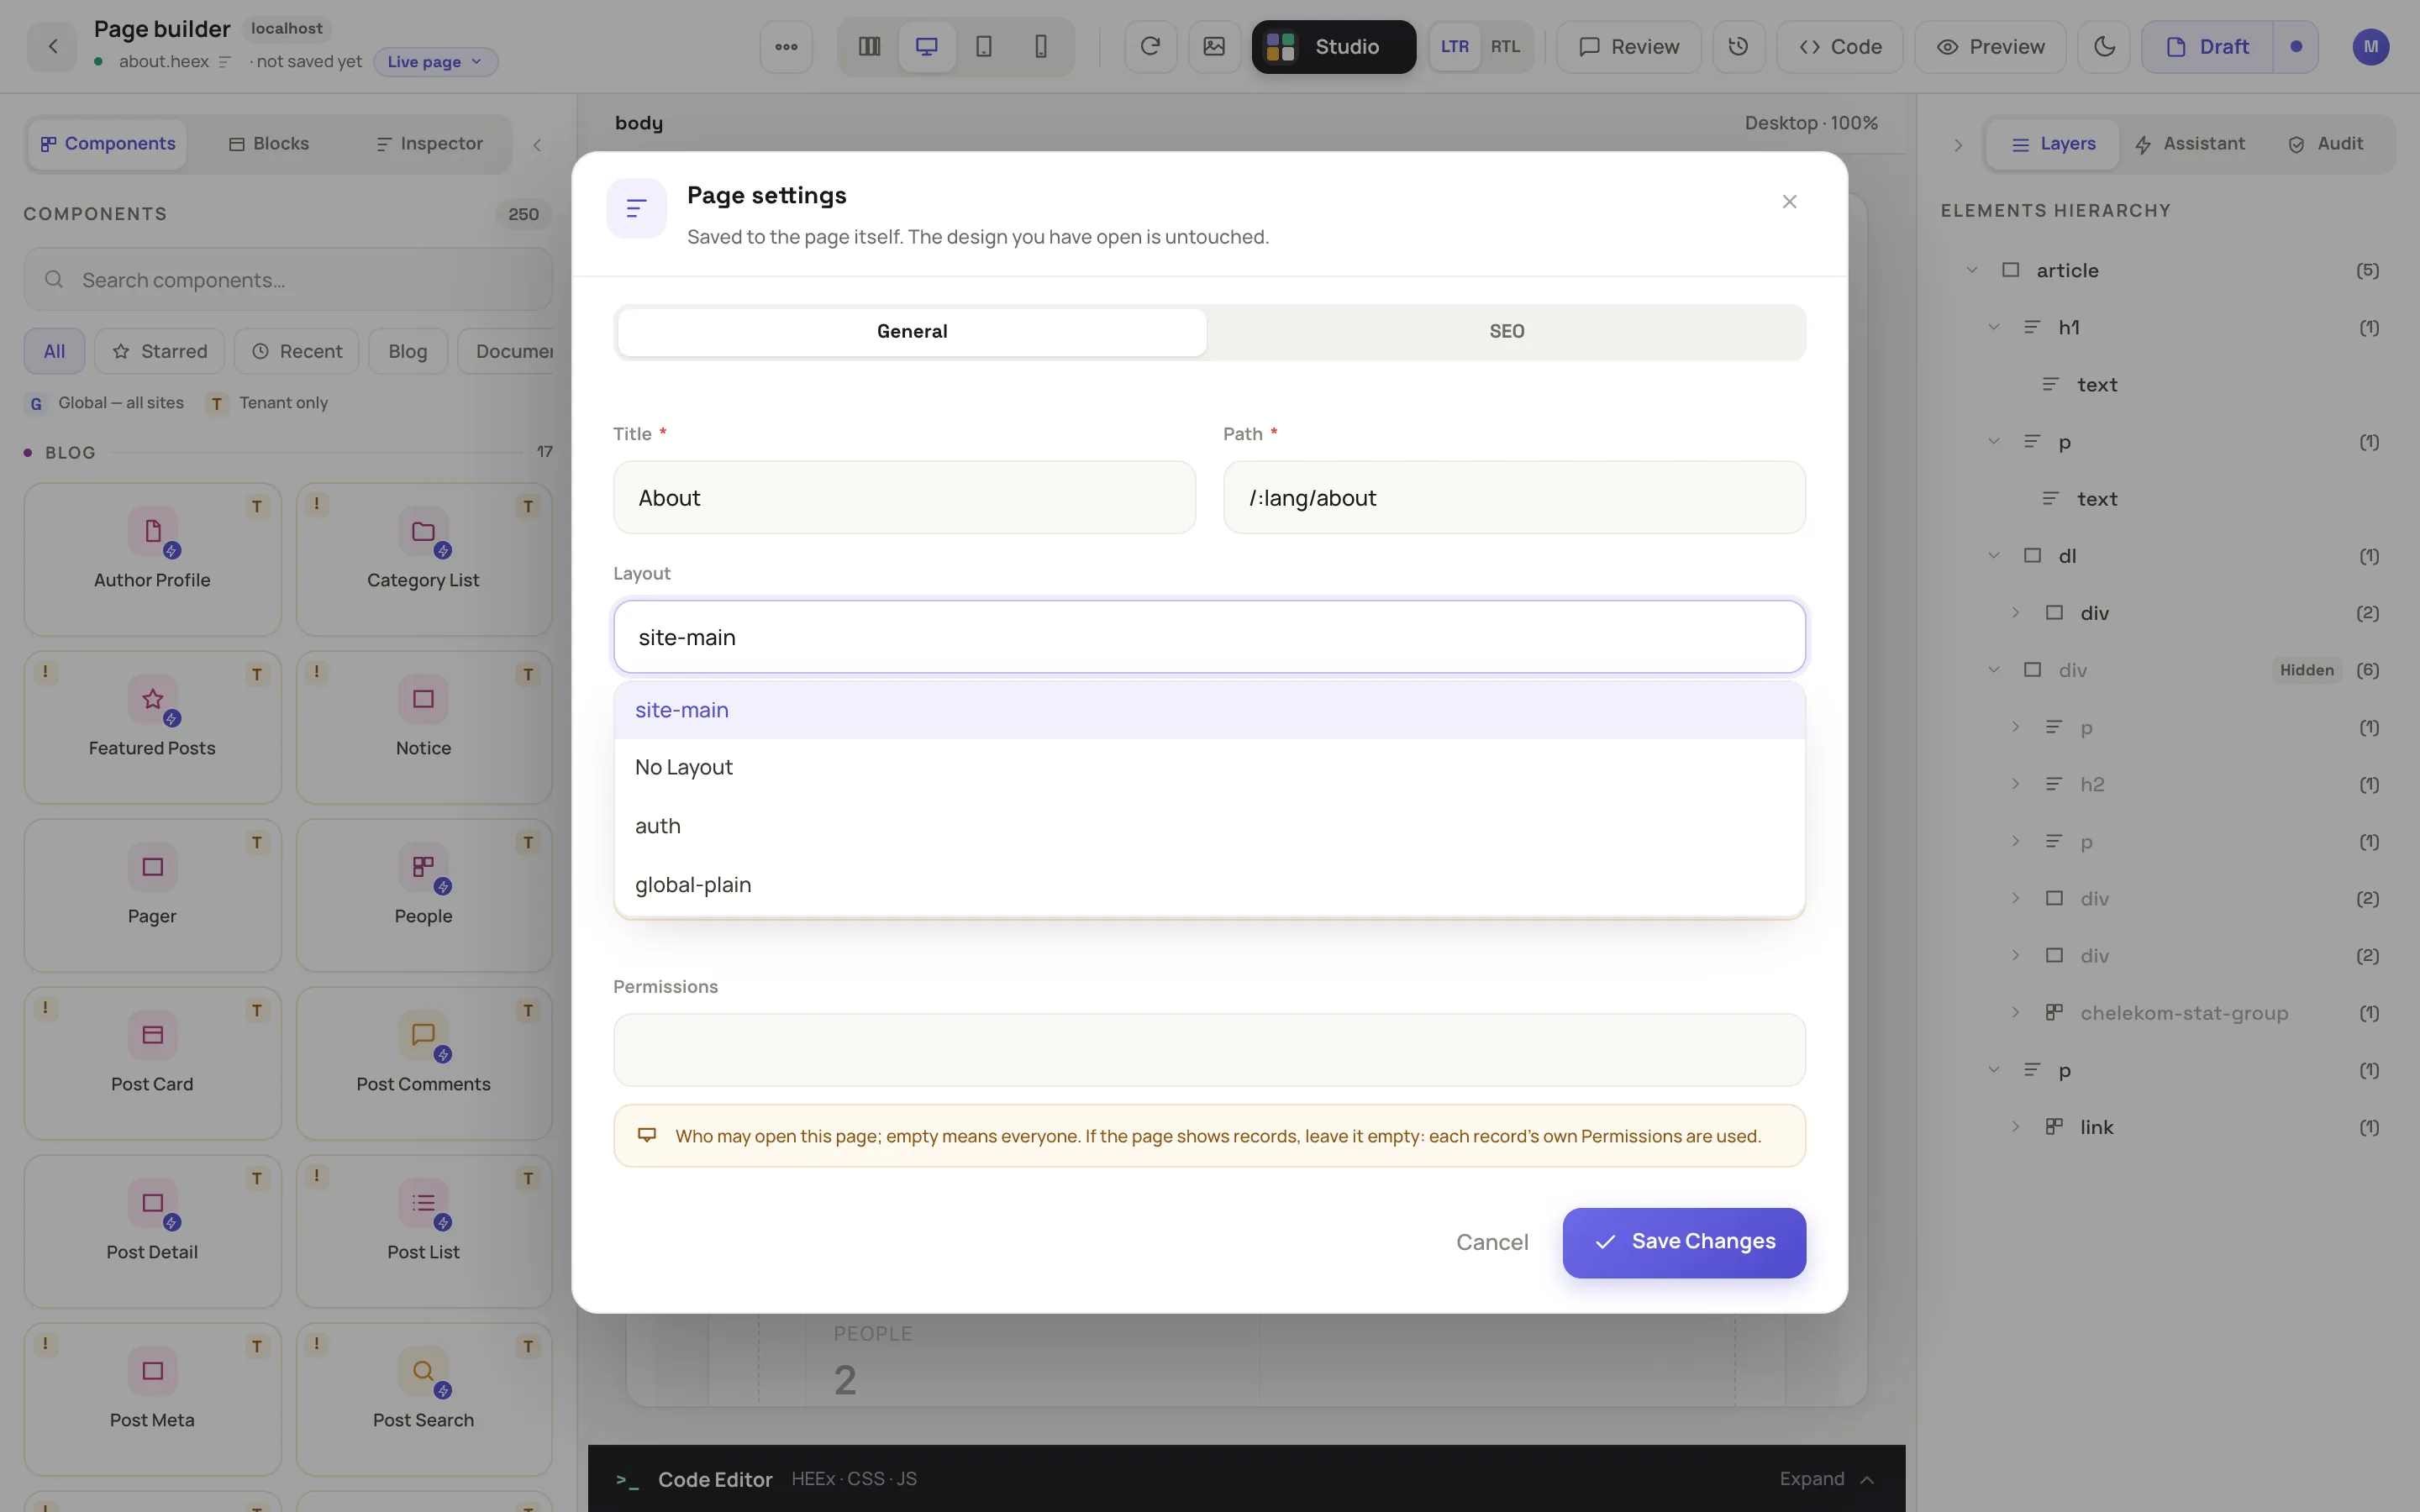Open the Code view button
Image resolution: width=2420 pixels, height=1512 pixels.
click(x=1840, y=47)
